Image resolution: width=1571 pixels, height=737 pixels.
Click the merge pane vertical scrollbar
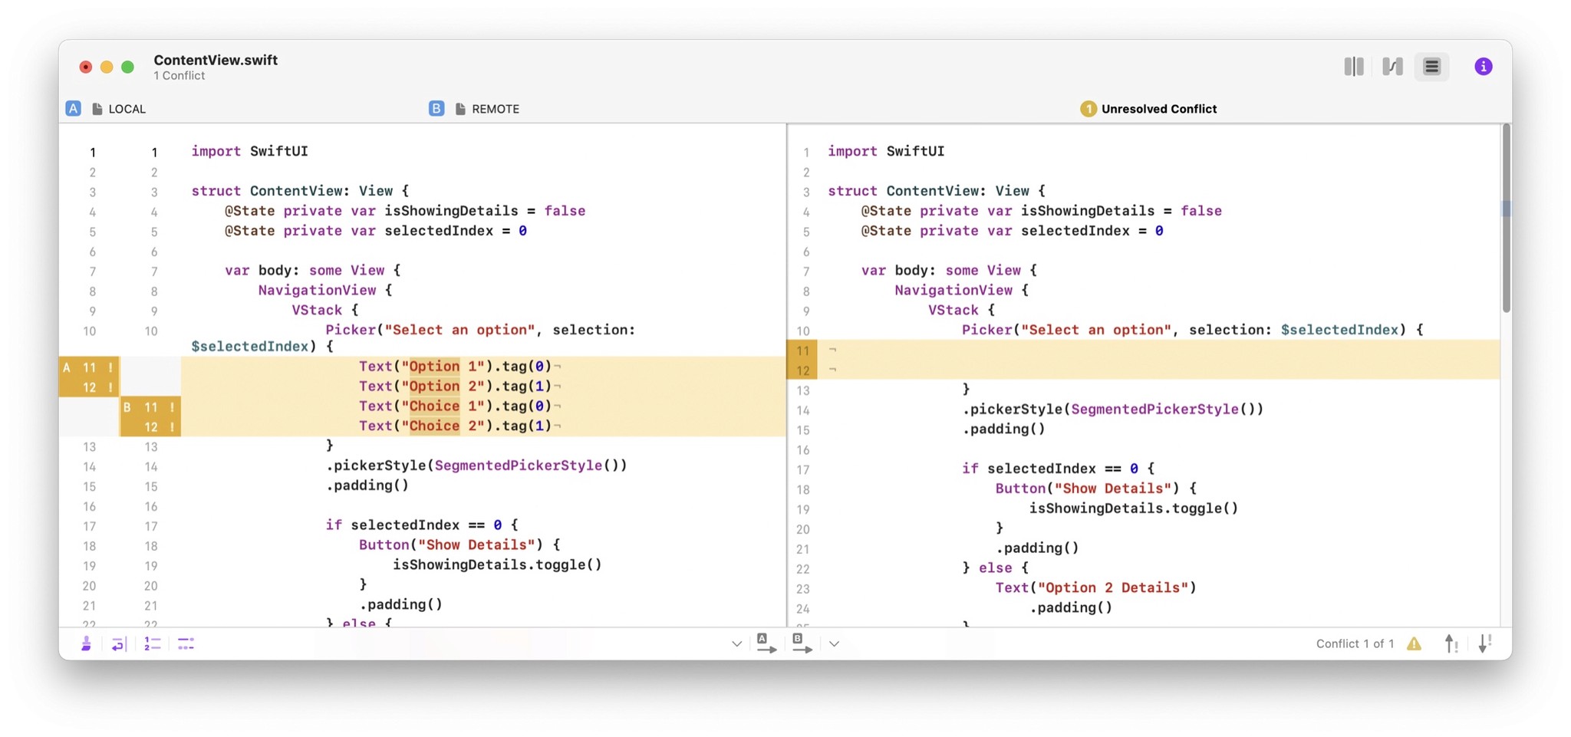pyautogui.click(x=1507, y=219)
